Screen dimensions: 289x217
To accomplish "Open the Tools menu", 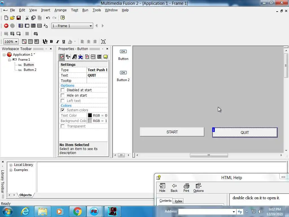I will (x=97, y=10).
